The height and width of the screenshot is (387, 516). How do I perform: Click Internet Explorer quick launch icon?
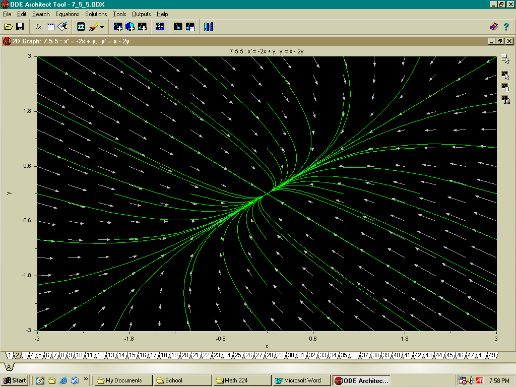click(x=63, y=380)
